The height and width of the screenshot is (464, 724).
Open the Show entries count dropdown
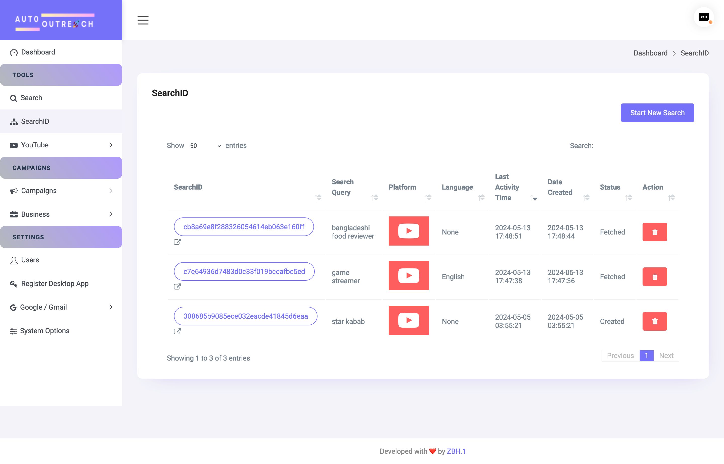(x=205, y=146)
